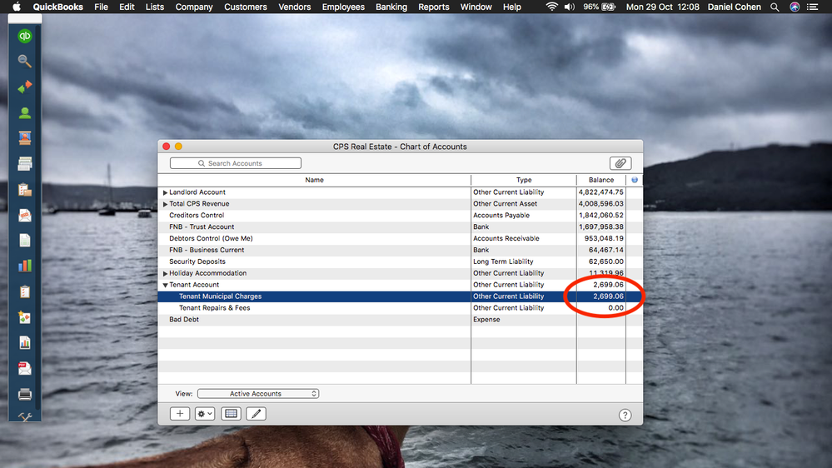Image resolution: width=832 pixels, height=468 pixels.
Task: Open the Vendors menu
Action: (x=295, y=7)
